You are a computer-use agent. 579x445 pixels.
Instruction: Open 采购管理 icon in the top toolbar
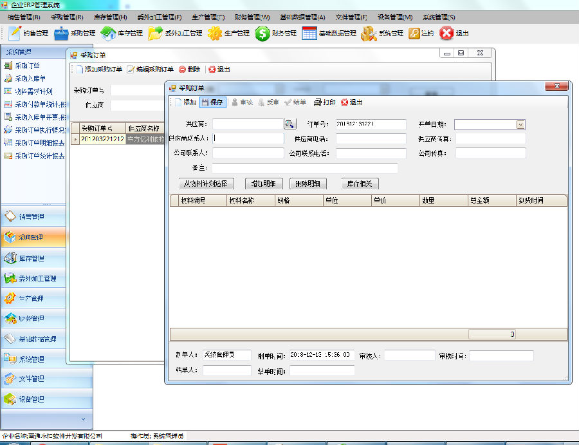(x=61, y=33)
